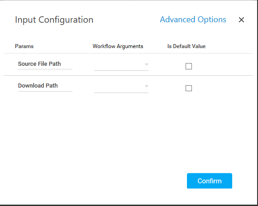The height and width of the screenshot is (206, 258).
Task: Enable default value for Source File Path
Action: click(189, 66)
